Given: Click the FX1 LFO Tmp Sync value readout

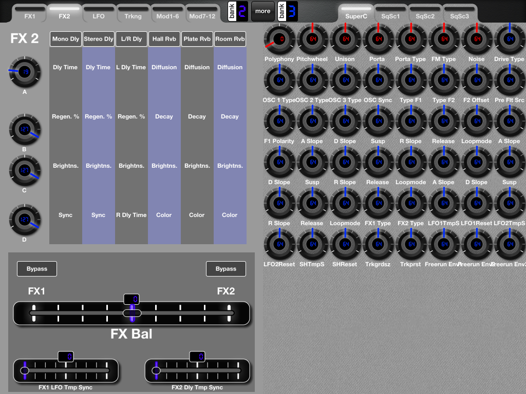Looking at the screenshot, I should point(66,357).
